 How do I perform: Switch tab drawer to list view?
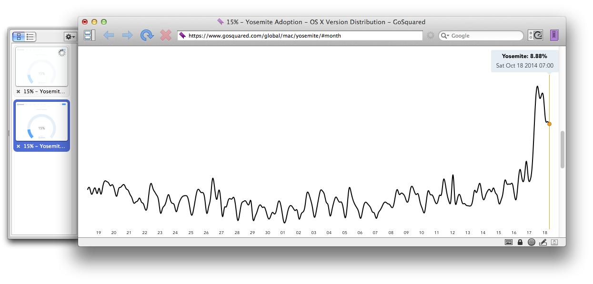click(30, 37)
